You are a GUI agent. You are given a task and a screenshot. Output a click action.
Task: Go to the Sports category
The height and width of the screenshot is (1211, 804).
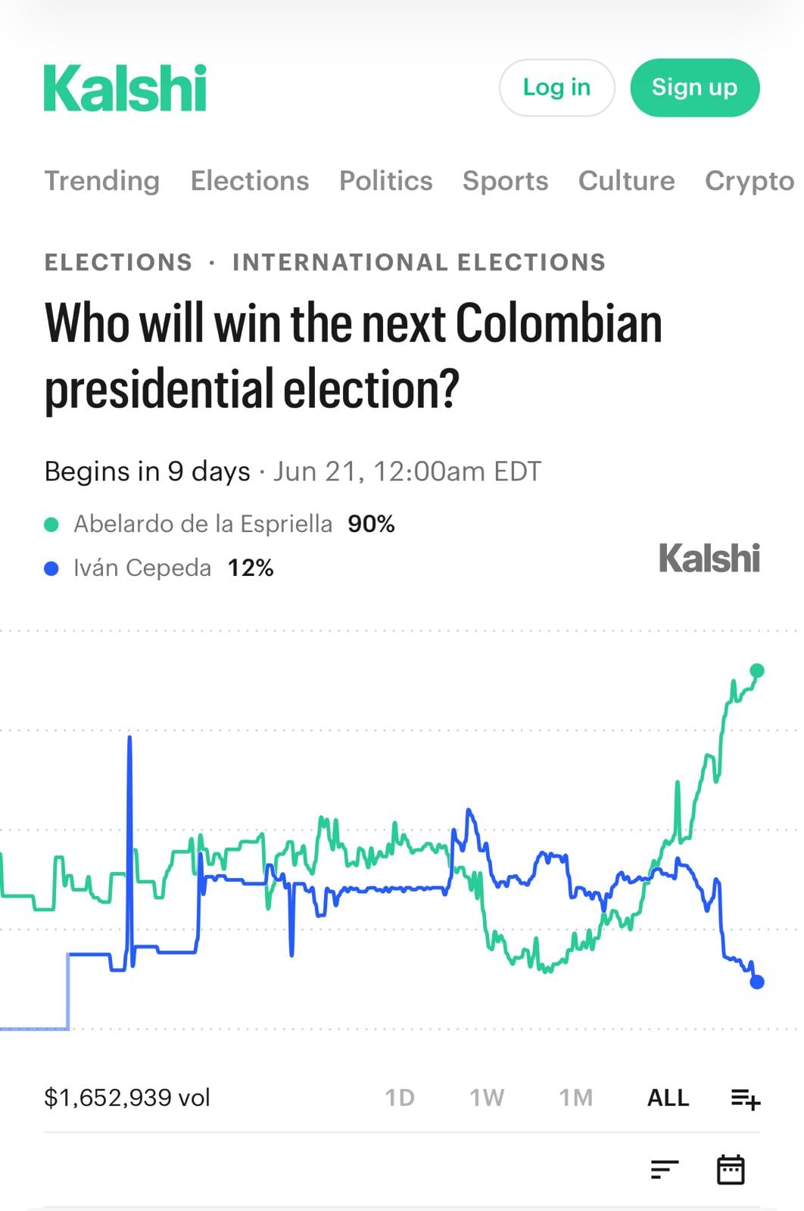tap(506, 181)
